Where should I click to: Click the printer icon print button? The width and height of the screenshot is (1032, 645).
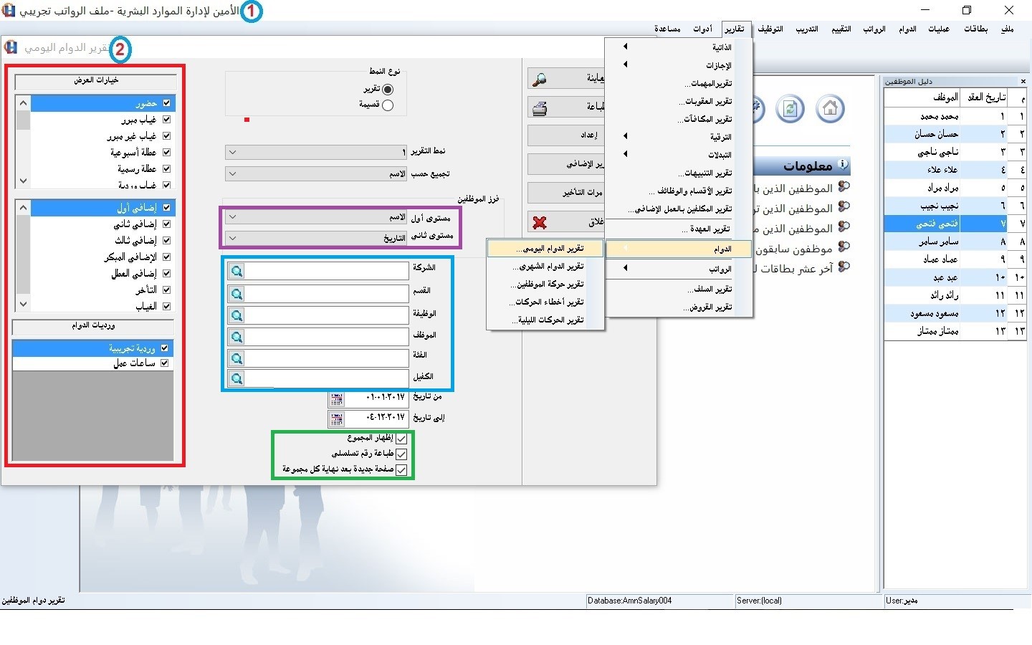tap(540, 108)
